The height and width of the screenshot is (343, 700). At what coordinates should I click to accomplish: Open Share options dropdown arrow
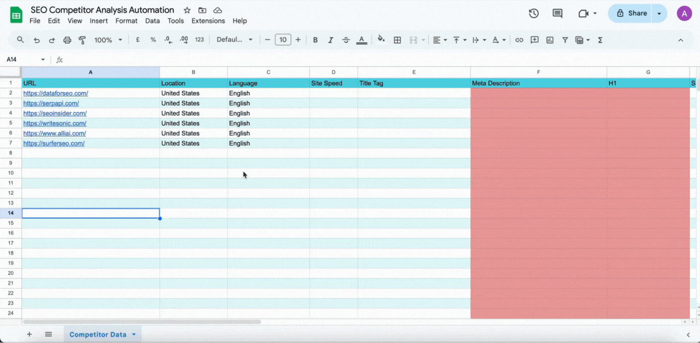coord(659,13)
